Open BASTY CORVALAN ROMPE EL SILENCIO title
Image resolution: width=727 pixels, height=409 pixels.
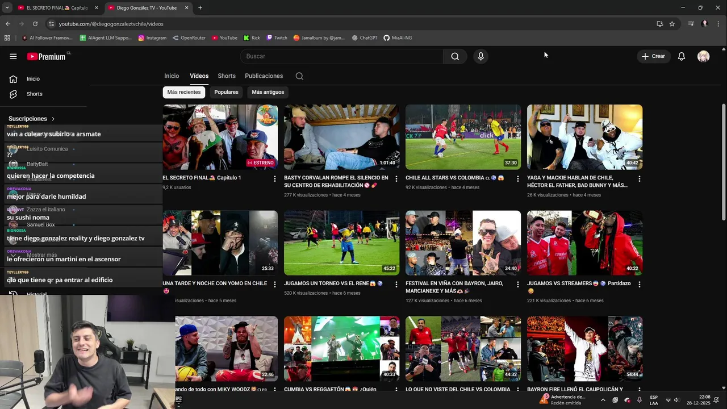tap(336, 182)
